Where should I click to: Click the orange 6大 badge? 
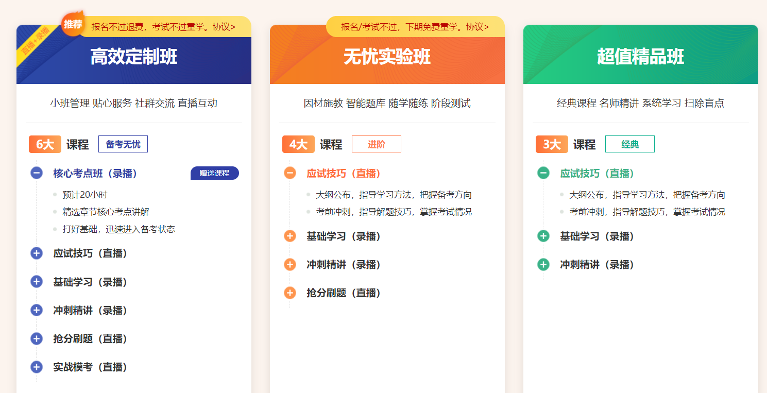click(x=44, y=144)
